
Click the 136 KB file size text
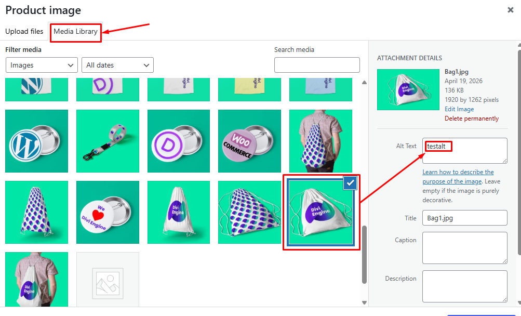(454, 90)
